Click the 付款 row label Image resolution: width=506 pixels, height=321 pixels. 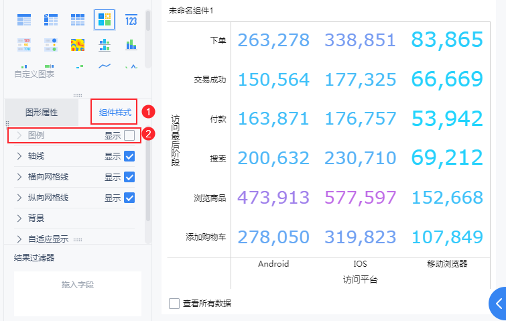(218, 119)
